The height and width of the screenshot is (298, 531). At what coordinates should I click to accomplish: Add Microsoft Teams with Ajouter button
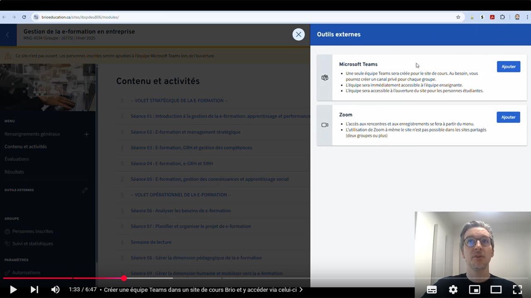click(x=508, y=67)
